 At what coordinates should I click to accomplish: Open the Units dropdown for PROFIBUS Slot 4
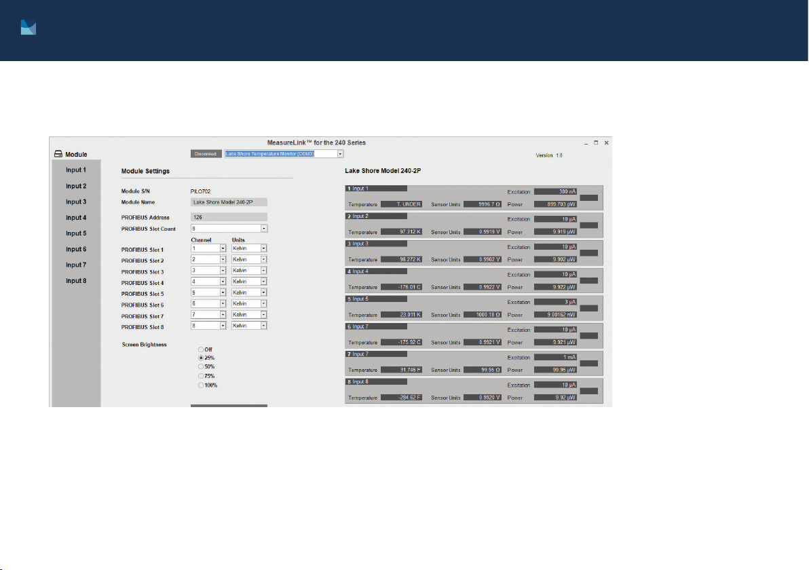coord(263,281)
